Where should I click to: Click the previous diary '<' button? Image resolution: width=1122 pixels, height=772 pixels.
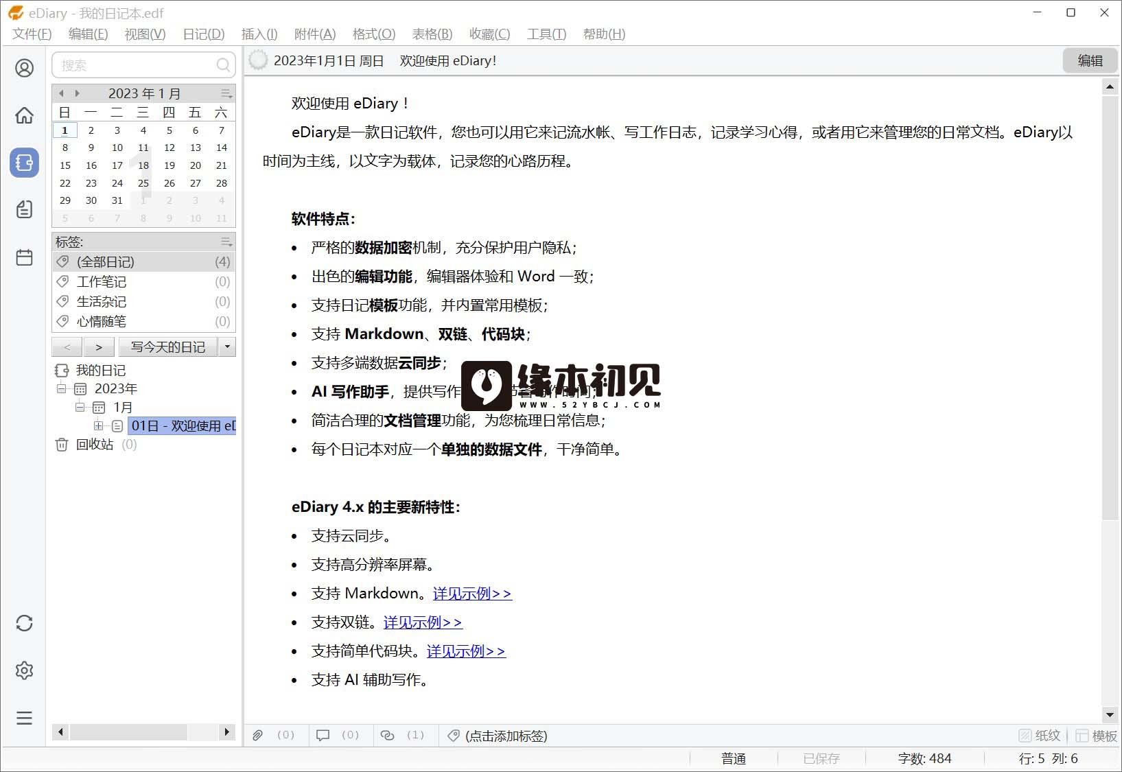pyautogui.click(x=67, y=347)
